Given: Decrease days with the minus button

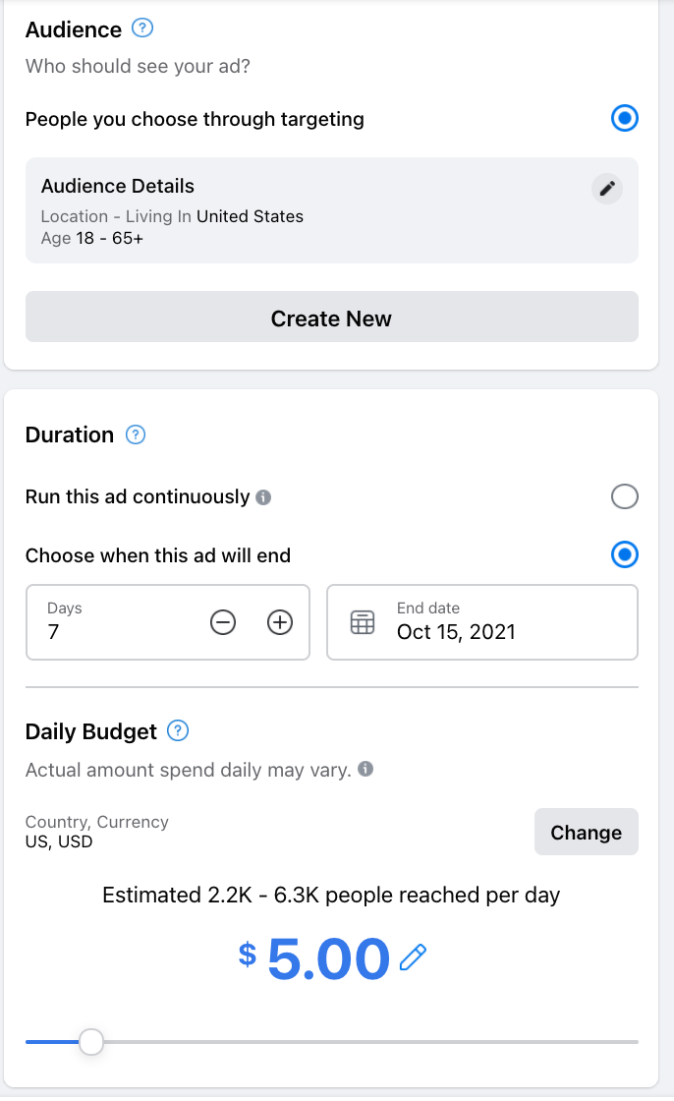Looking at the screenshot, I should tap(223, 622).
